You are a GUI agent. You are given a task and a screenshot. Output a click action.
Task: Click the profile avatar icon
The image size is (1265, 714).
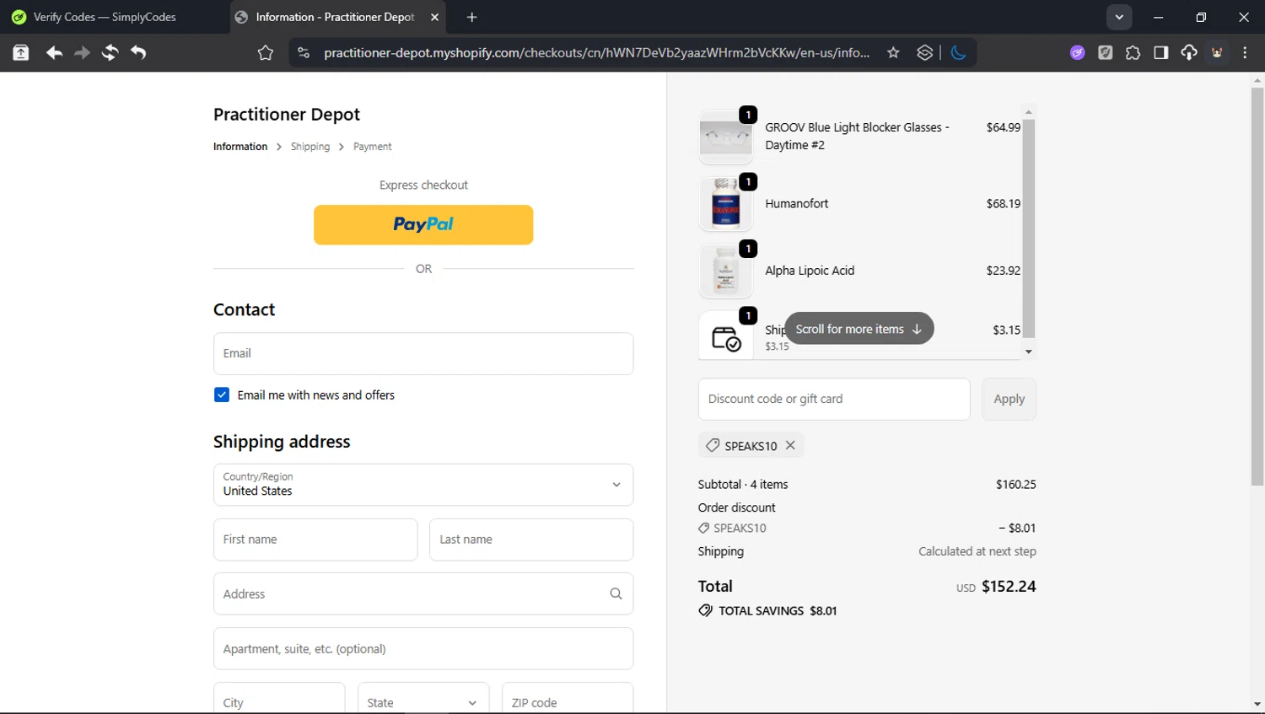(x=1217, y=53)
